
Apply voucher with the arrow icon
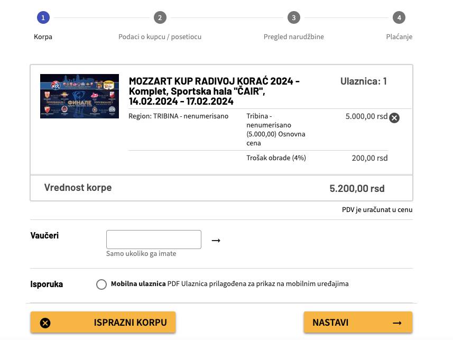click(x=216, y=241)
